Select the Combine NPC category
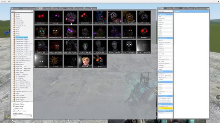The width and height of the screenshot is (220, 123). click(x=18, y=18)
